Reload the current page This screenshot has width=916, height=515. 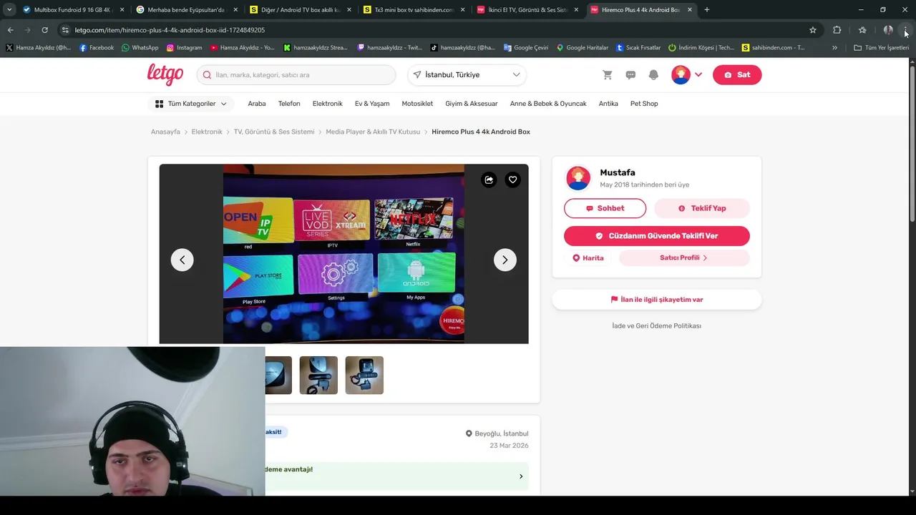tap(44, 30)
